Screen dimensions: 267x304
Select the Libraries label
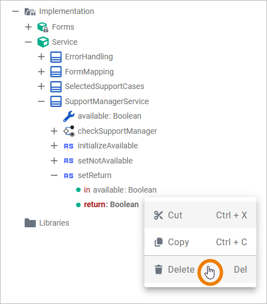coord(54,223)
